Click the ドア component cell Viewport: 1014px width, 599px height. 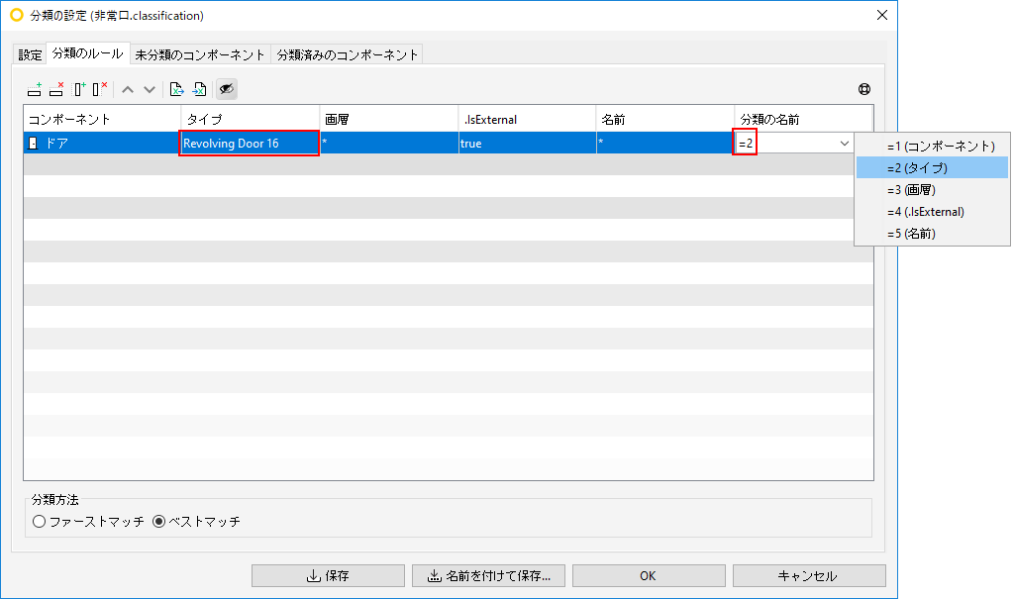102,143
